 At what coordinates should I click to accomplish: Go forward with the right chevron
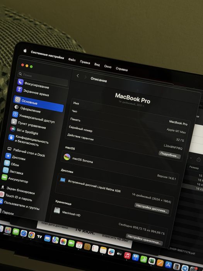coord(85,77)
